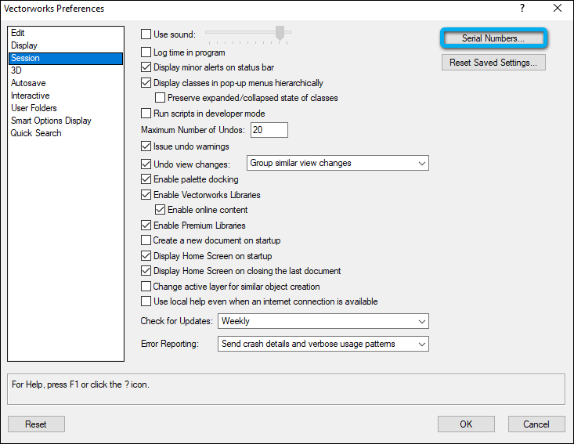Uncheck Issue undo warnings

[x=146, y=146]
